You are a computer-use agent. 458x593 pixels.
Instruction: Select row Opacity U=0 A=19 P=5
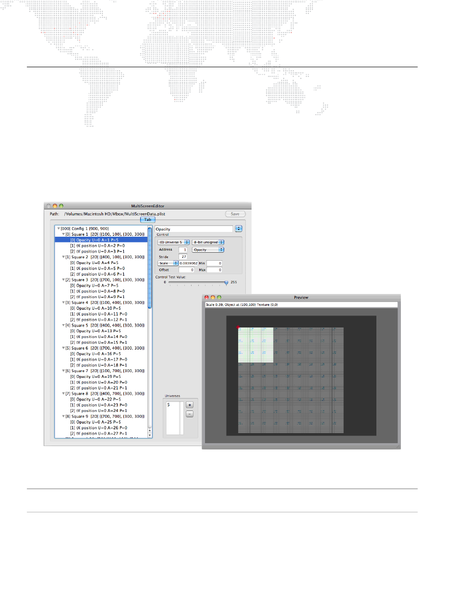(x=101, y=376)
